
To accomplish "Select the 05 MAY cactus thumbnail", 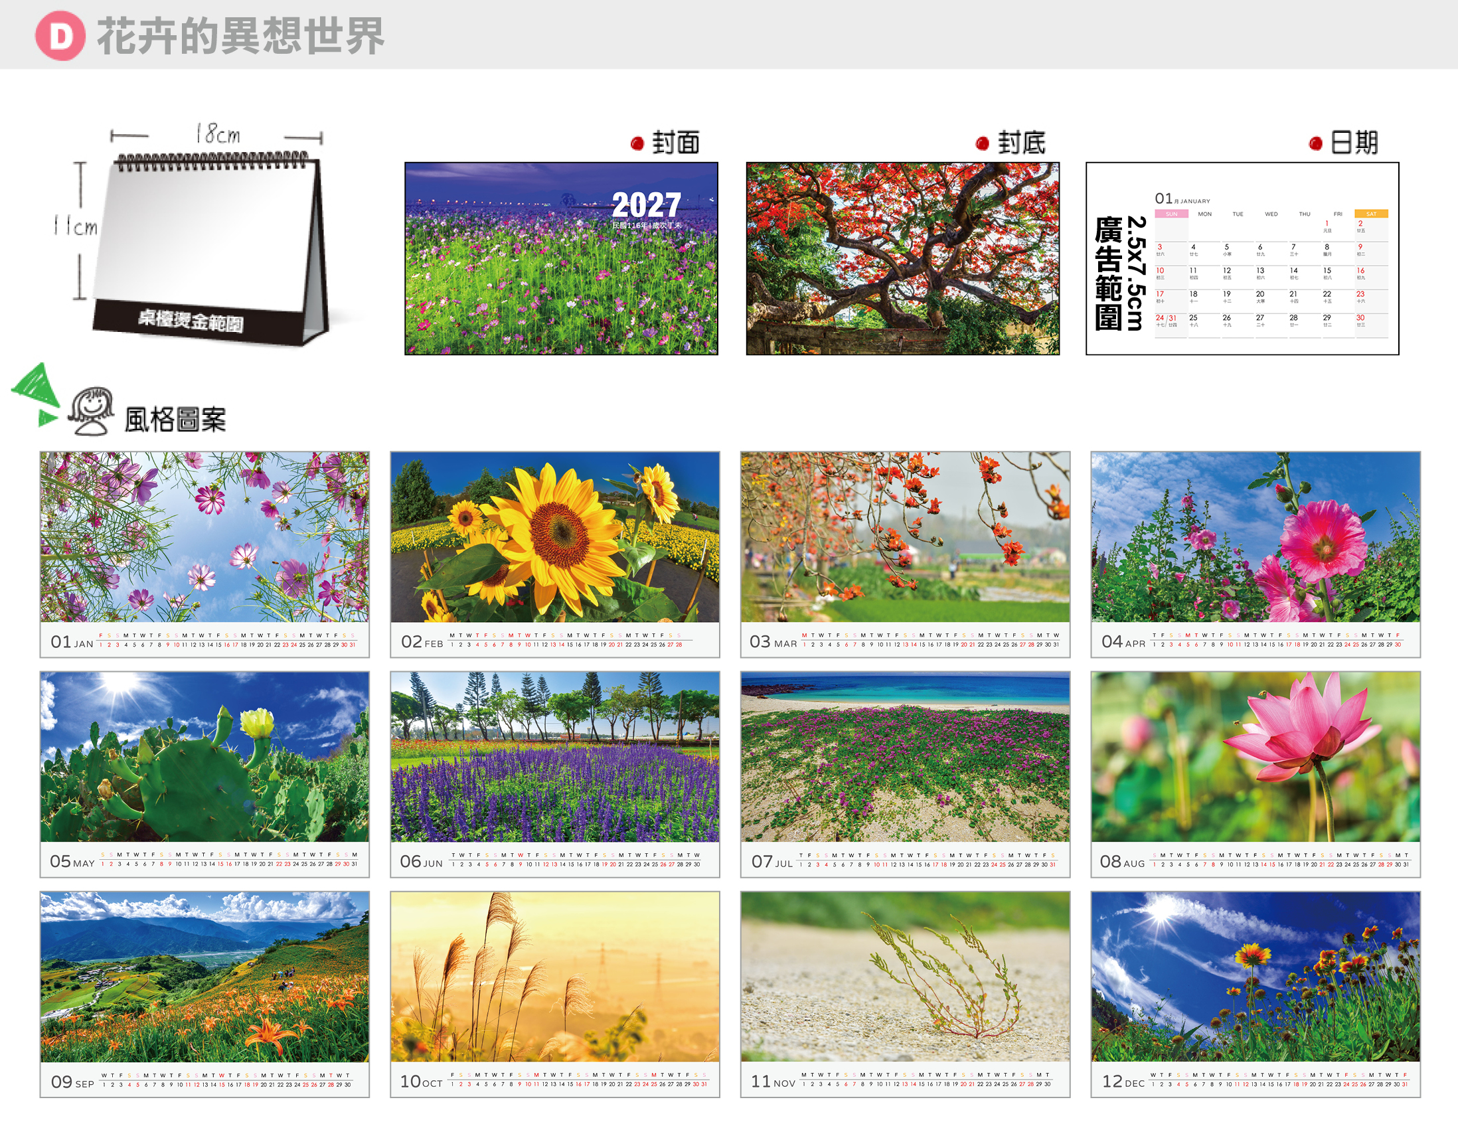I will click(x=204, y=774).
